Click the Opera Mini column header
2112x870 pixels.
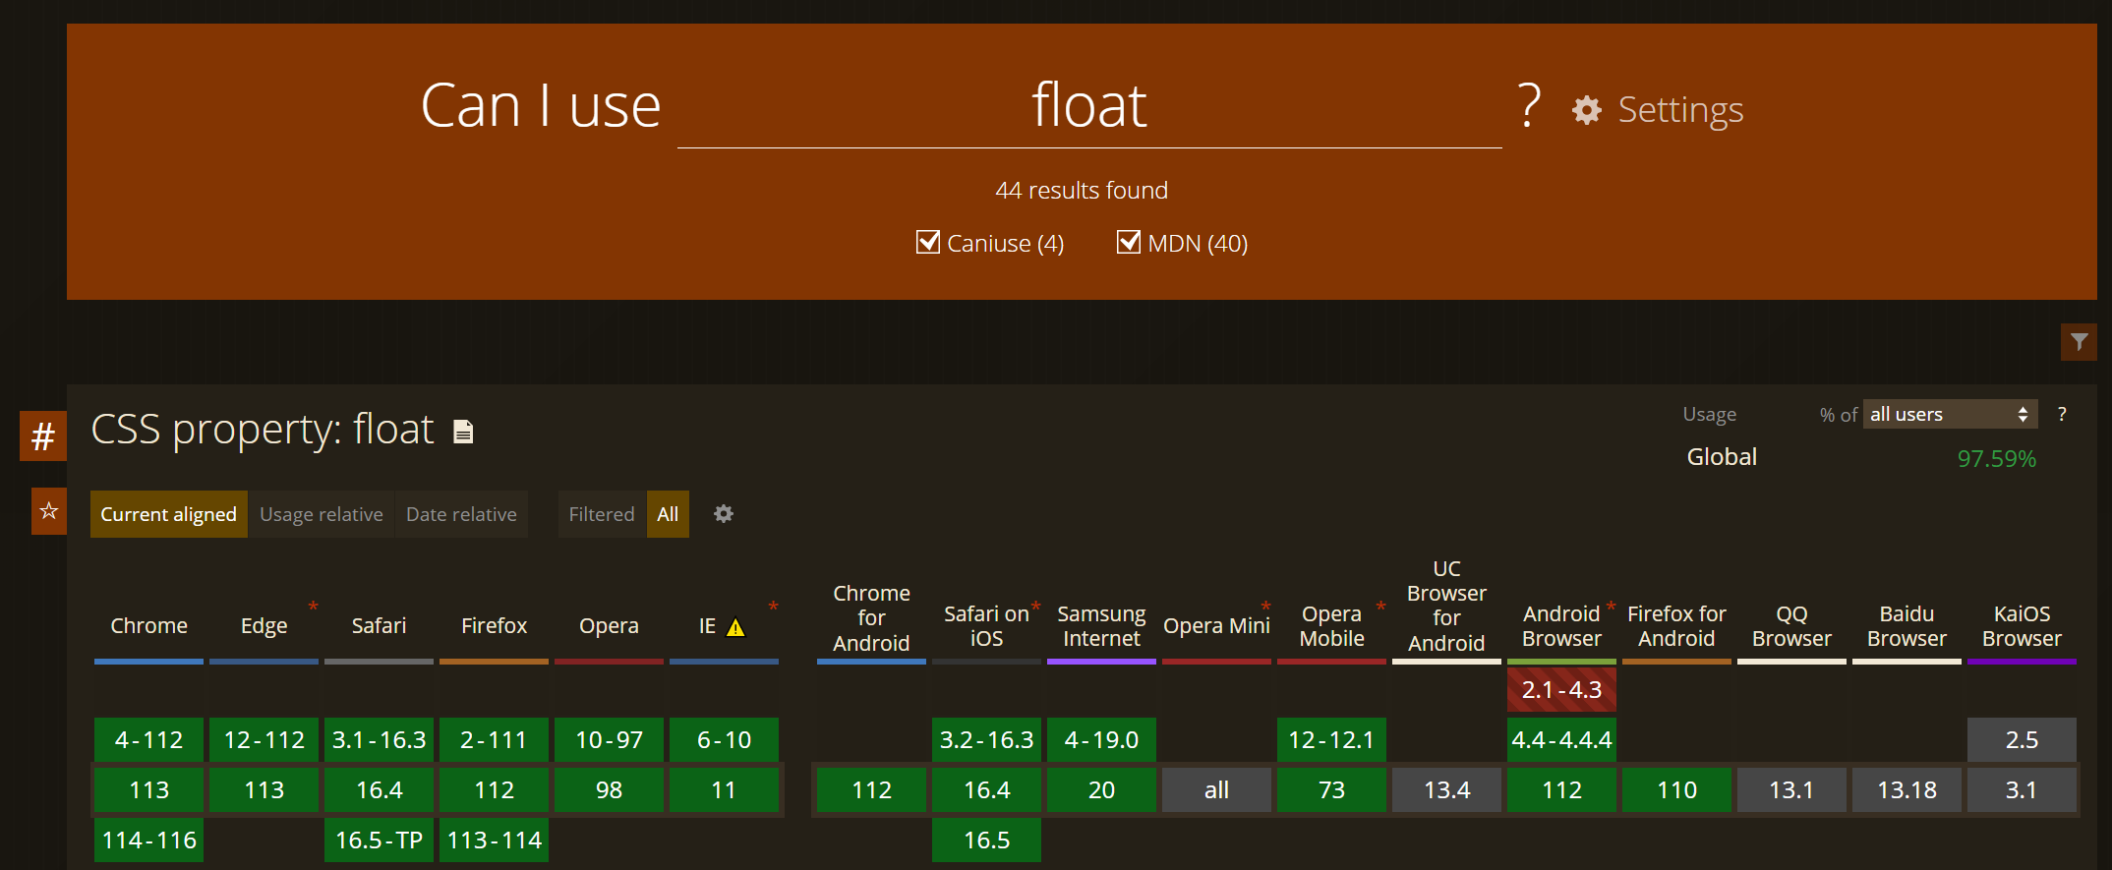pyautogui.click(x=1217, y=626)
